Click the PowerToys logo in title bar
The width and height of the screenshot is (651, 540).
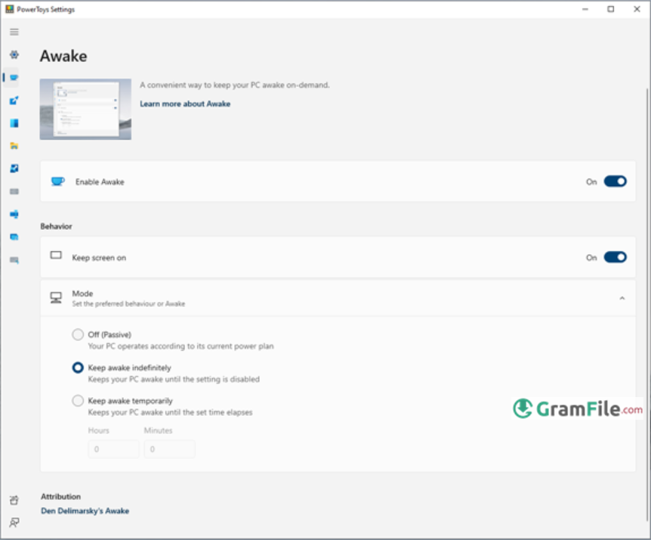pos(9,9)
